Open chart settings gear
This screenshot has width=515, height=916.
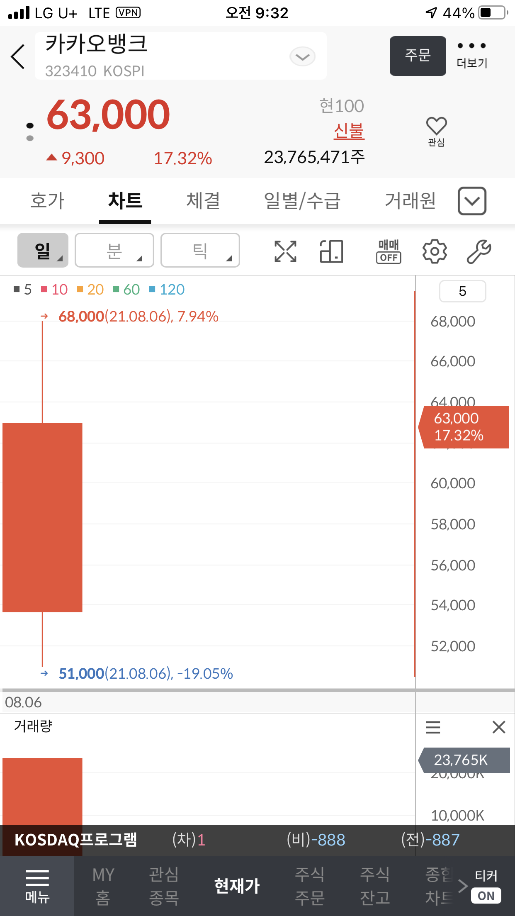pos(434,251)
